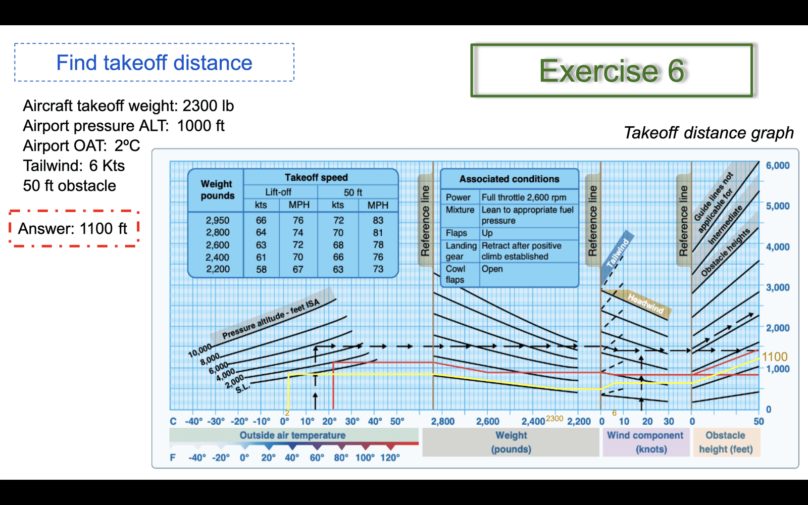Click the 'Obstacle height (feet)' axis label
Image resolution: width=808 pixels, height=505 pixels.
pos(726,442)
